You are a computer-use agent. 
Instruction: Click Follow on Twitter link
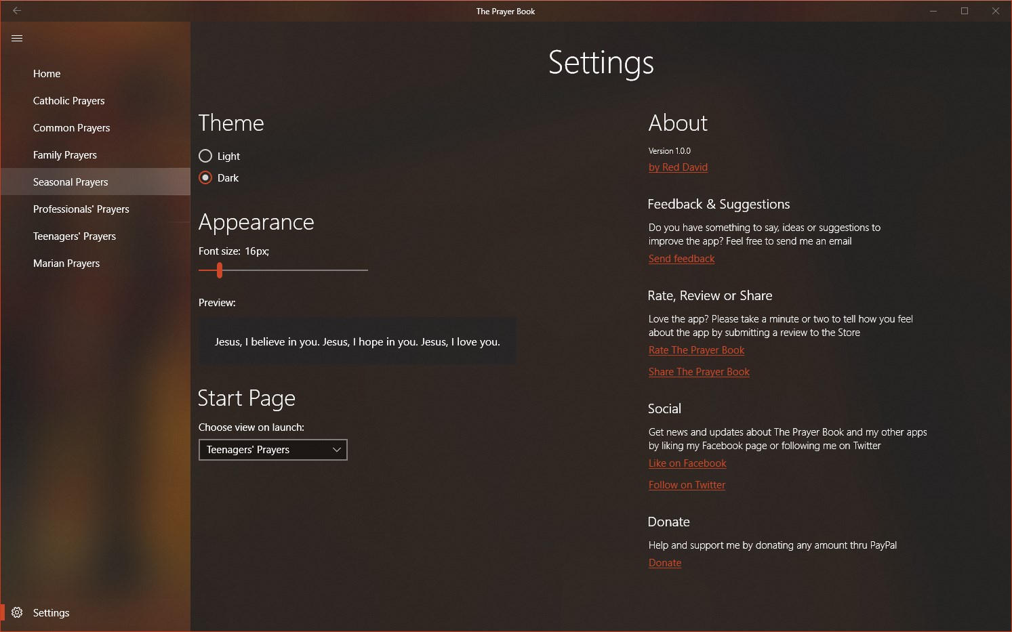(x=687, y=485)
